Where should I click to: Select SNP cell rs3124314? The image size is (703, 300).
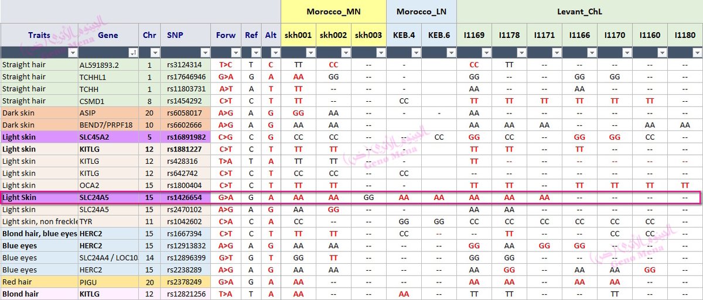186,65
